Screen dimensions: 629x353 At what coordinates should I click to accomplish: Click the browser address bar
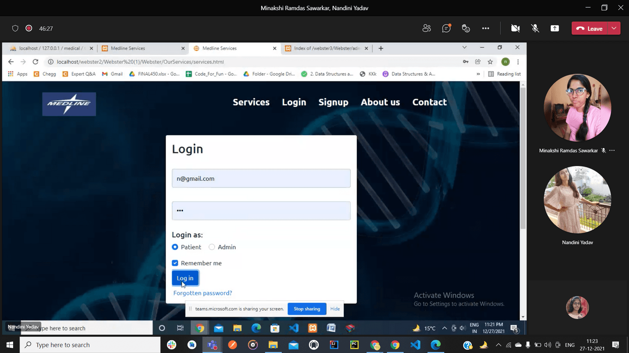[253, 62]
